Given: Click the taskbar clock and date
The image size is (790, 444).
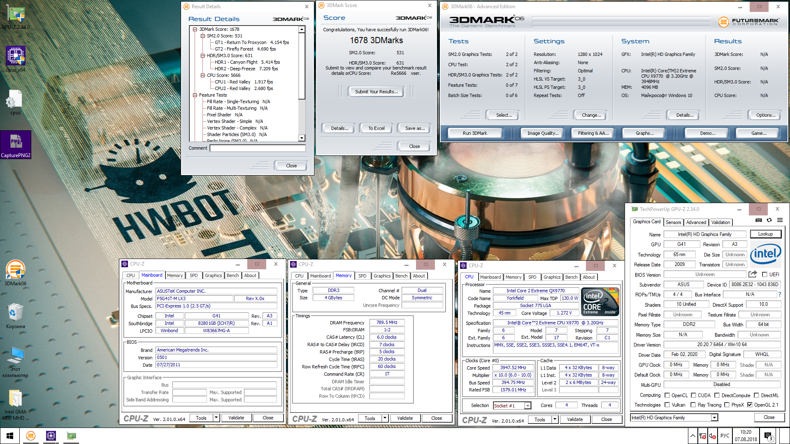Looking at the screenshot, I should 746,436.
